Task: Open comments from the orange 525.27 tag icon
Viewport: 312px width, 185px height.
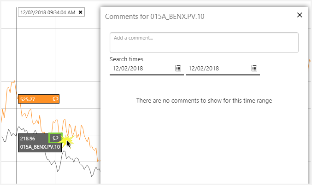Action: (55, 98)
